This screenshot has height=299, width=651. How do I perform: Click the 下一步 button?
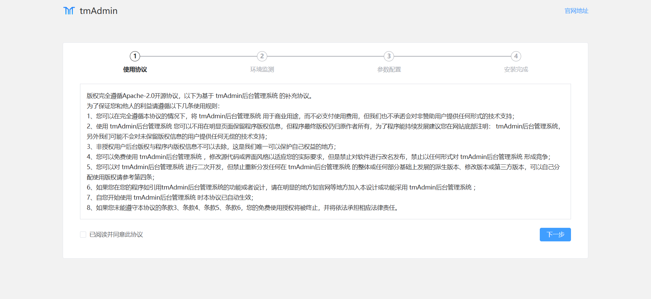tap(555, 235)
